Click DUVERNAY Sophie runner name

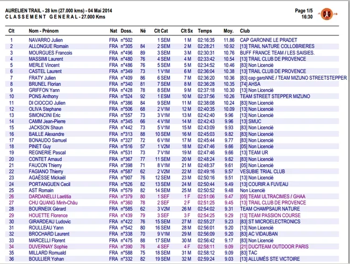[48, 247]
